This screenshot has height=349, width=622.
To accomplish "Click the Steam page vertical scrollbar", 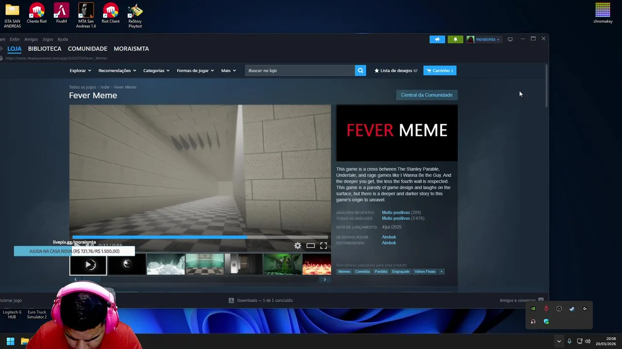I will click(x=547, y=86).
